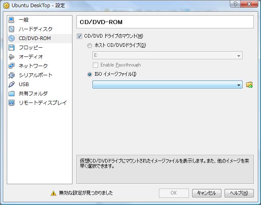Viewport: 261px width, 205px height.
Task: Click the CD/DVD-ROM page heading
Action: tap(101, 22)
